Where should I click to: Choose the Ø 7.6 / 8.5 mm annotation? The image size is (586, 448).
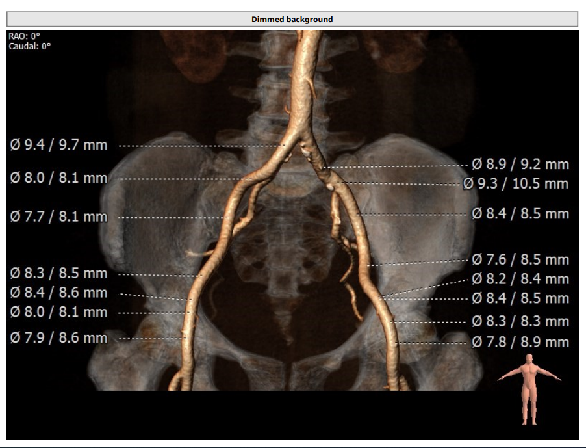point(520,260)
